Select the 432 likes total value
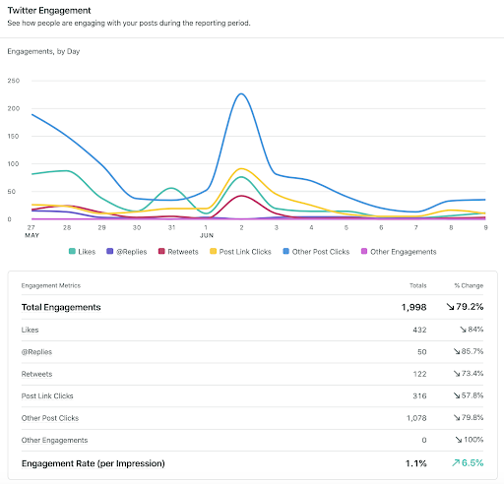The image size is (504, 484). click(x=419, y=330)
